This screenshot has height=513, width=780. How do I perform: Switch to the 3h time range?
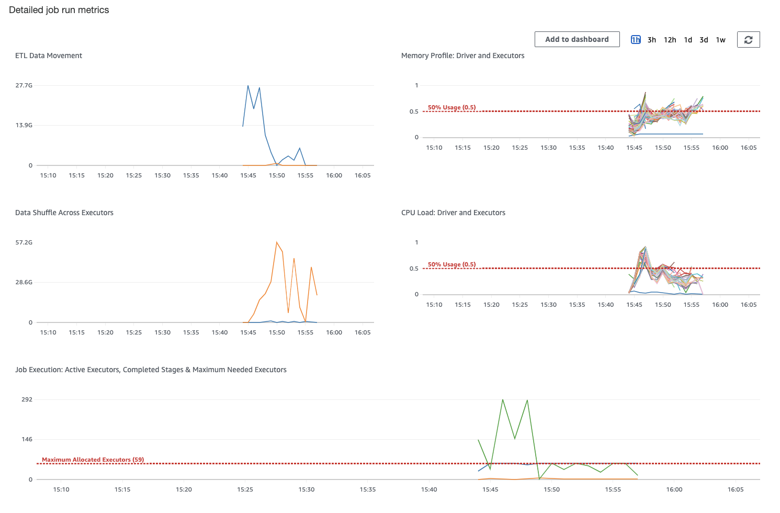[652, 40]
